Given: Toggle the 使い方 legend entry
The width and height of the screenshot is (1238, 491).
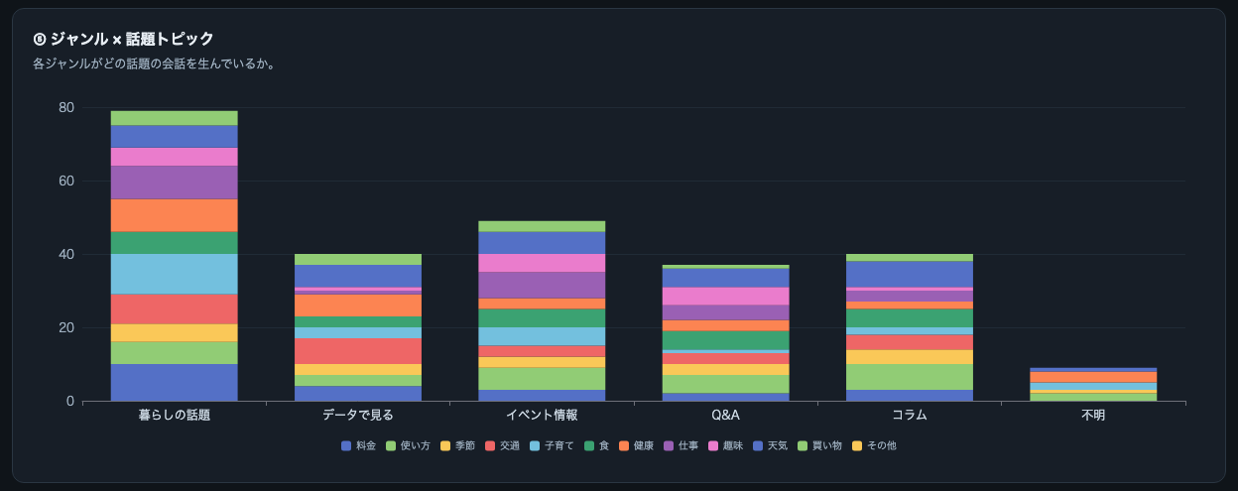Looking at the screenshot, I should pyautogui.click(x=408, y=445).
